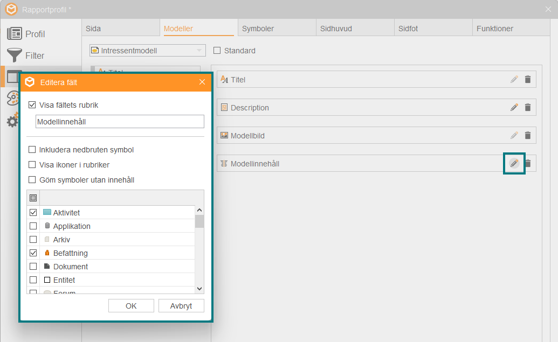Viewport: 558px width, 342px height.
Task: Select the Befattning row label
Action: (71, 253)
